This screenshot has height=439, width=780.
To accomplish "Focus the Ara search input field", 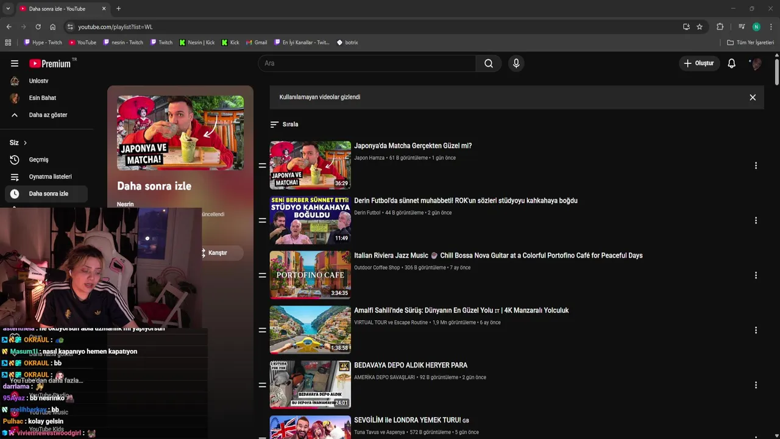I will [x=367, y=63].
